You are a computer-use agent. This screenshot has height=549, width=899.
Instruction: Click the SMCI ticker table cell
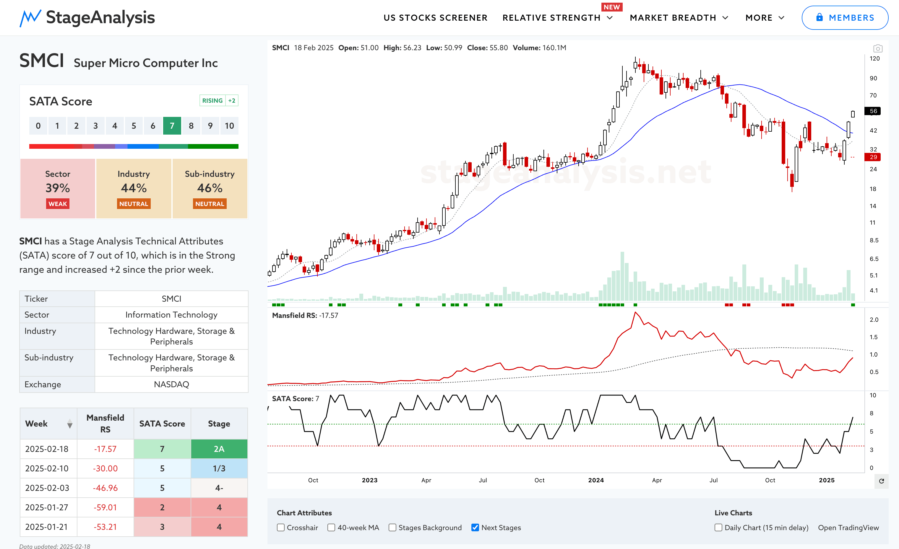point(171,299)
